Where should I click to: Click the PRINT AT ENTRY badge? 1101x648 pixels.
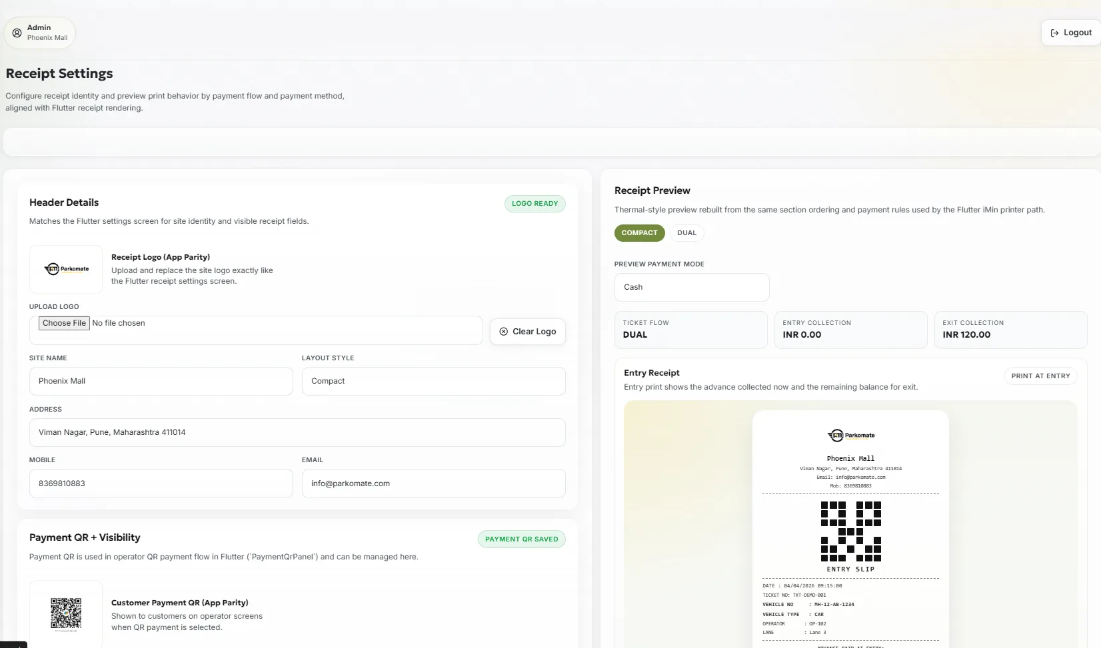click(x=1040, y=376)
